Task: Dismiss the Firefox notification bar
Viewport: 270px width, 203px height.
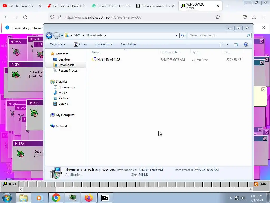Action: (264, 27)
